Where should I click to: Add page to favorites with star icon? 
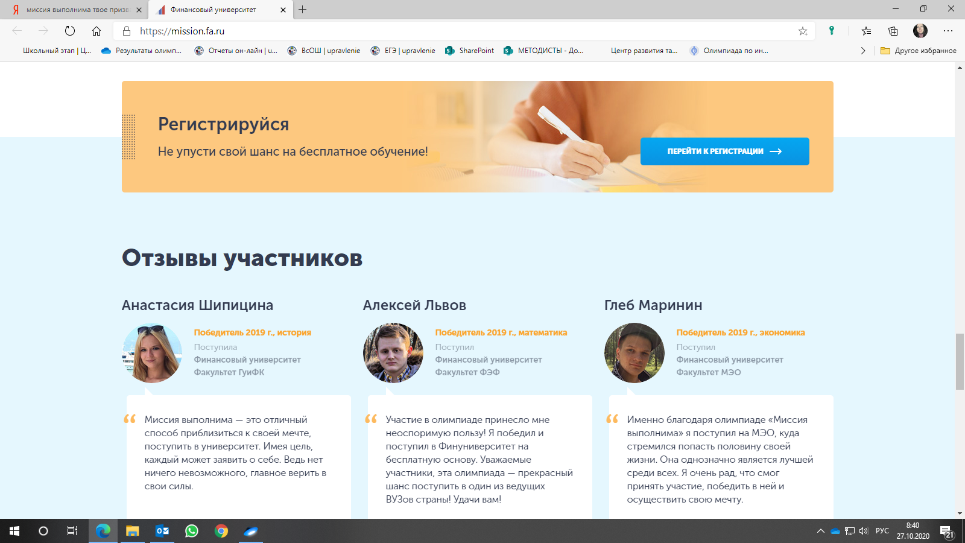803,31
